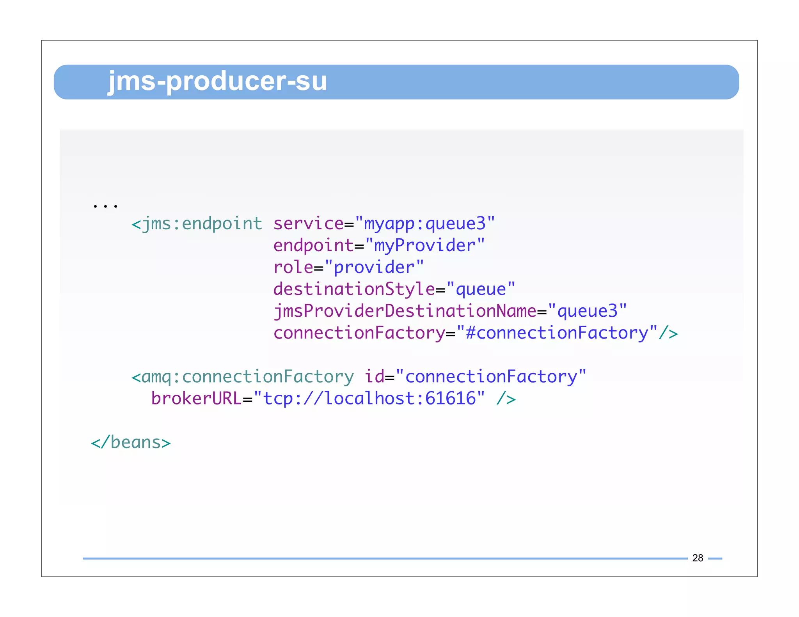Click the endpoint="myProvider" line
The height and width of the screenshot is (617, 799).
click(379, 246)
